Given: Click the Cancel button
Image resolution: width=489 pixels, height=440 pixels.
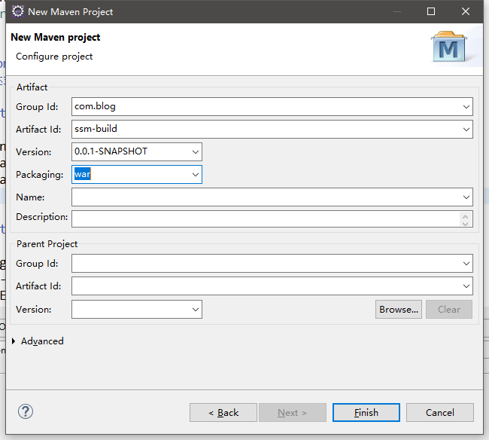Looking at the screenshot, I should click(440, 413).
